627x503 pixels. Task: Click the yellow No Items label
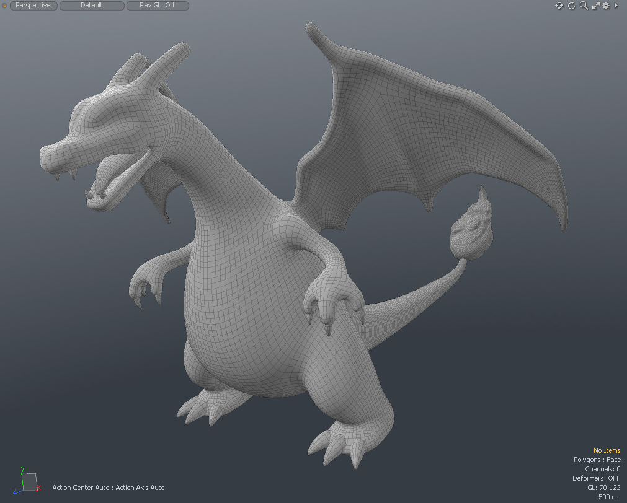point(606,450)
